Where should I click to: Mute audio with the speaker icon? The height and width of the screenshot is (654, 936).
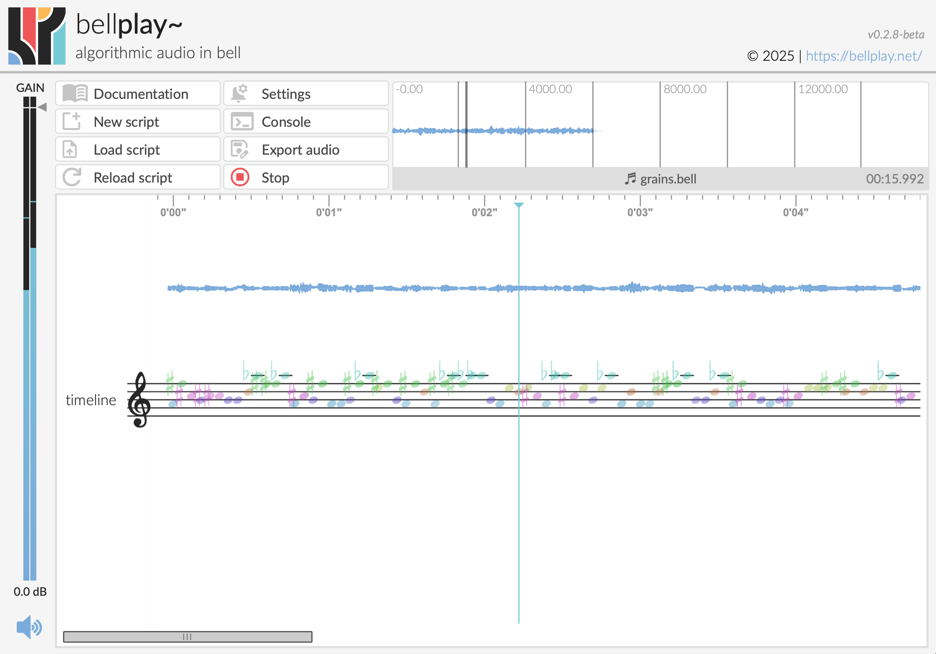29,627
